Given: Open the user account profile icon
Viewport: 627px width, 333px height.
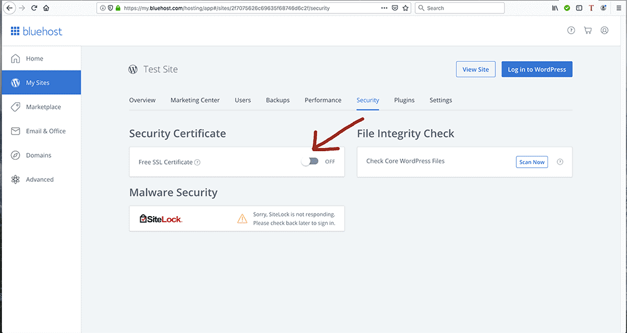Looking at the screenshot, I should pyautogui.click(x=604, y=31).
